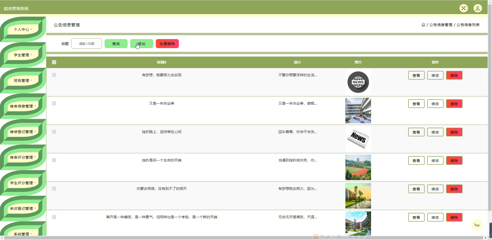Click the 标题 search input field
Viewport: 492px width, 240px height.
(x=87, y=43)
